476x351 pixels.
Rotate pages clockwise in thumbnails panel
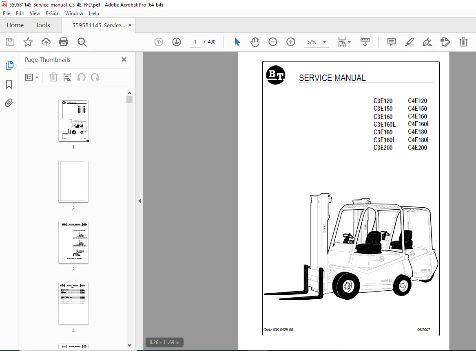[x=95, y=77]
